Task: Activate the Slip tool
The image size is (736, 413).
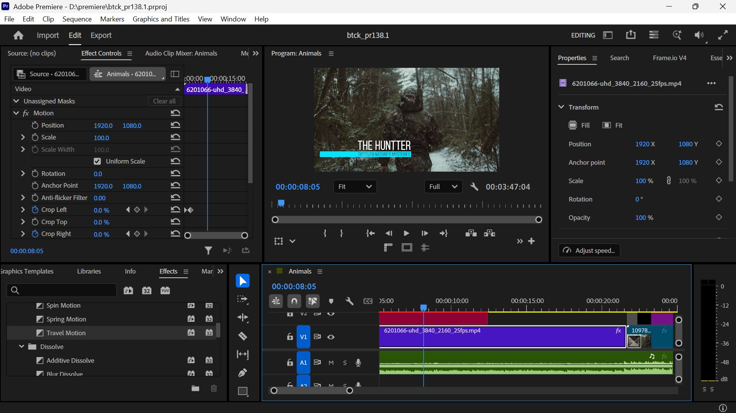Action: [243, 354]
